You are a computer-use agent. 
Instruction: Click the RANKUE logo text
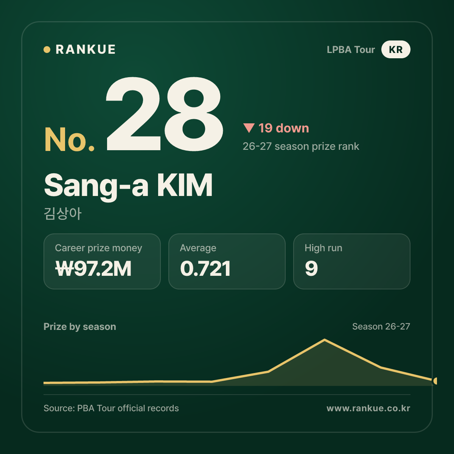[86, 50]
